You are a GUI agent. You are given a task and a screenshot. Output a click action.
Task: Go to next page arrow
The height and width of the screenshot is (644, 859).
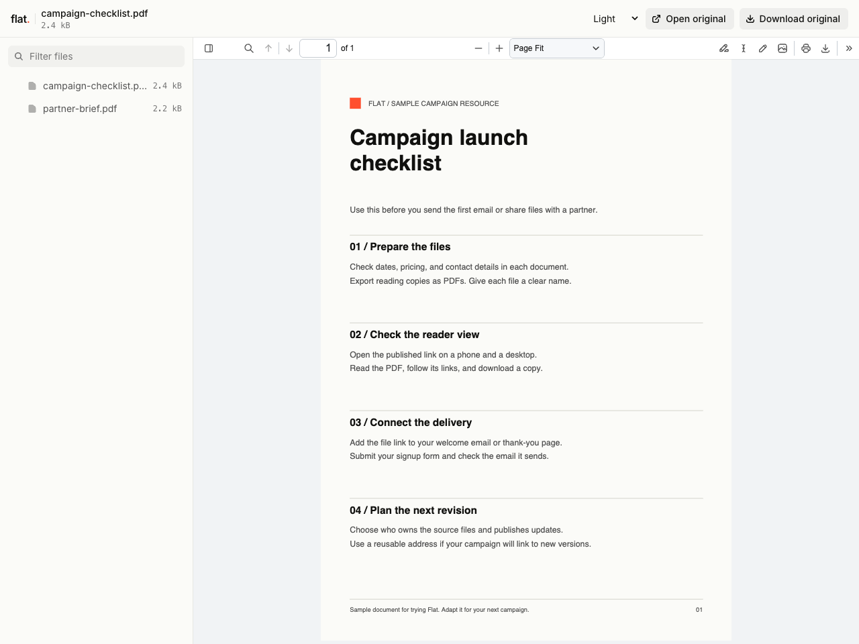289,48
